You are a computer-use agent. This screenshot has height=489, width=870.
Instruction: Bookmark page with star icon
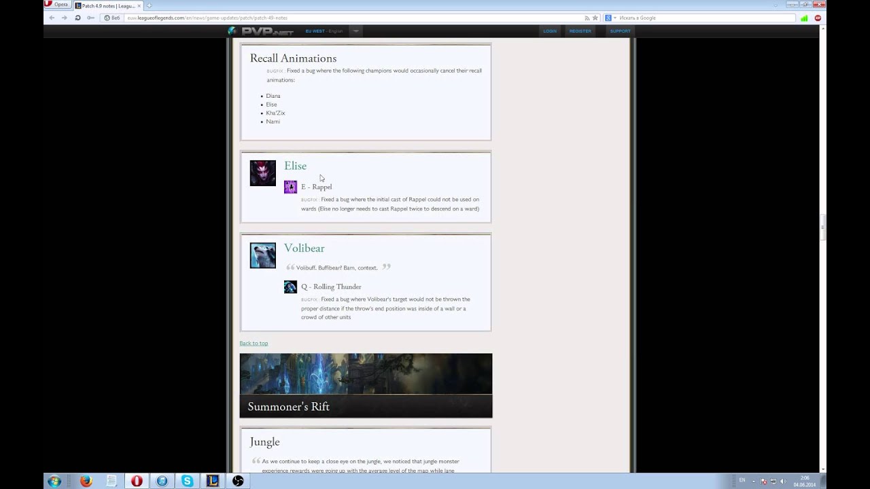coord(595,18)
